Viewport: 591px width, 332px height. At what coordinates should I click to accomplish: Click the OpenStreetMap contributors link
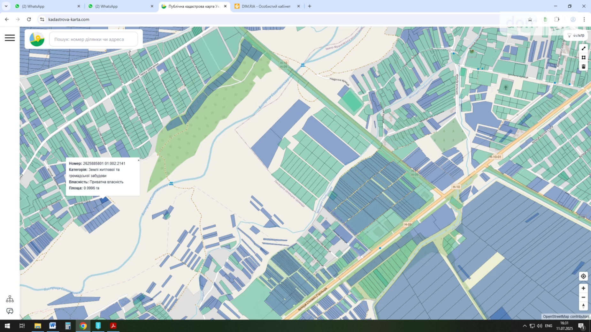(x=566, y=316)
